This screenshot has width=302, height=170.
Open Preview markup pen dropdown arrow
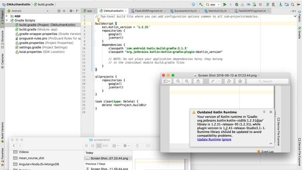click(219, 81)
